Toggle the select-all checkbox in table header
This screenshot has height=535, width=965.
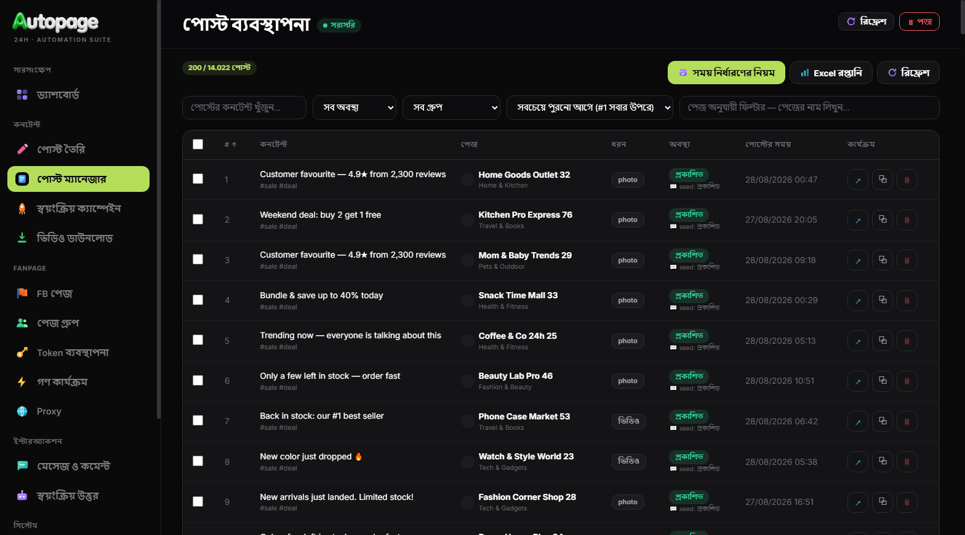pos(198,144)
